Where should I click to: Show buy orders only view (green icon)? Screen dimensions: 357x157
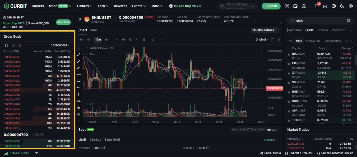tap(13, 45)
